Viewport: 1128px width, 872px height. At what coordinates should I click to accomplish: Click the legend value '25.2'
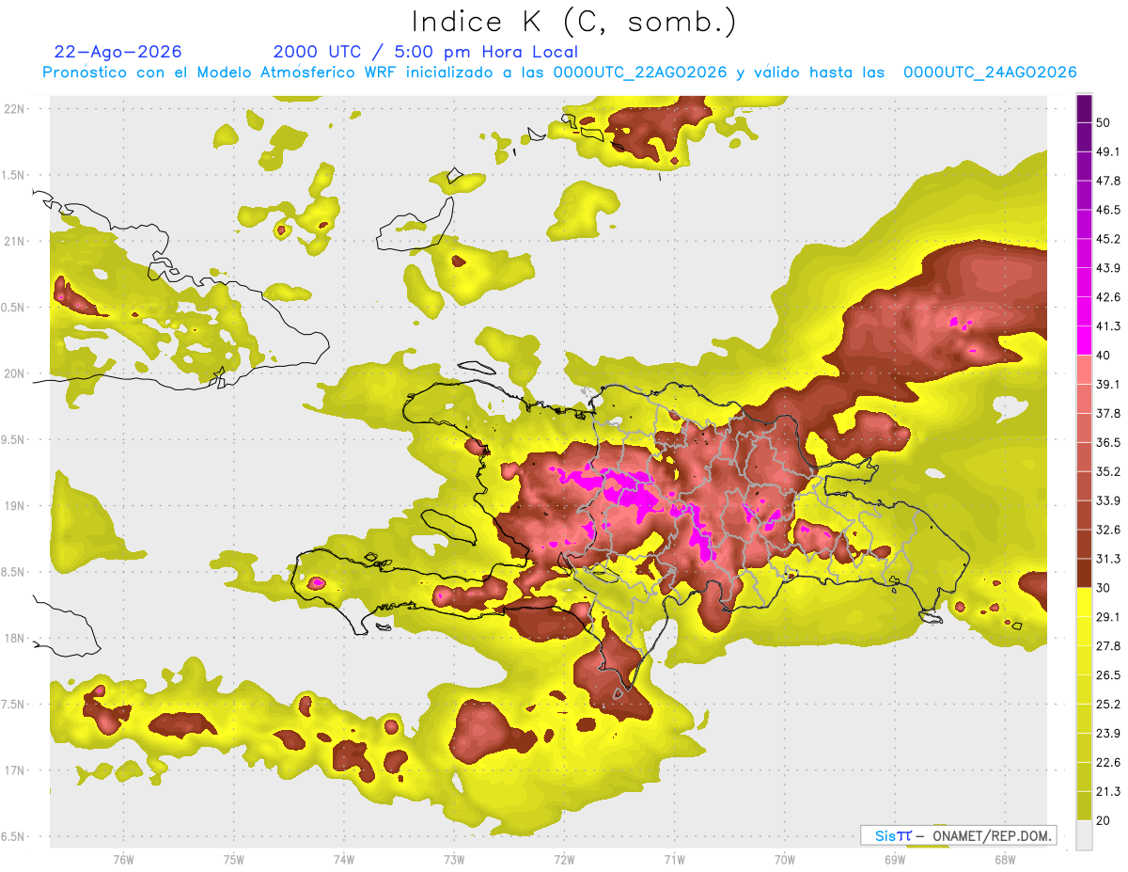pos(1107,705)
